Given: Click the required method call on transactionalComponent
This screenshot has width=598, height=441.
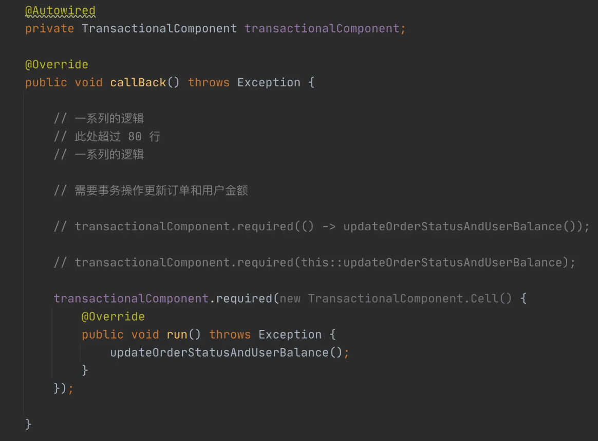Looking at the screenshot, I should (244, 298).
